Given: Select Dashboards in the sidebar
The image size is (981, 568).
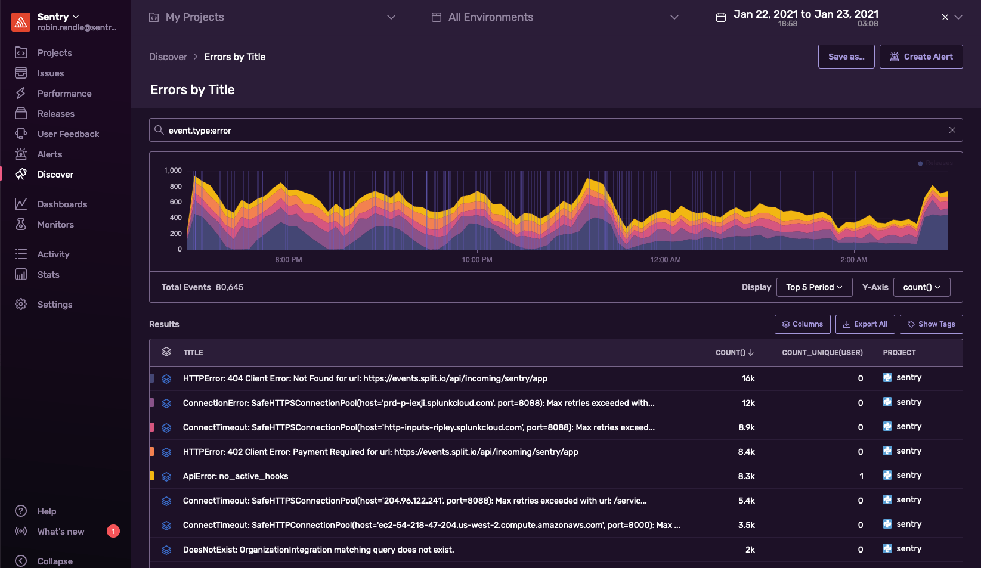Looking at the screenshot, I should tap(62, 204).
